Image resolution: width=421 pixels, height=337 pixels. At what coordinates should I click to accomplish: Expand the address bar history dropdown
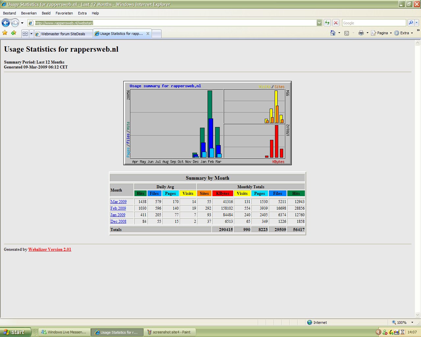pos(319,23)
